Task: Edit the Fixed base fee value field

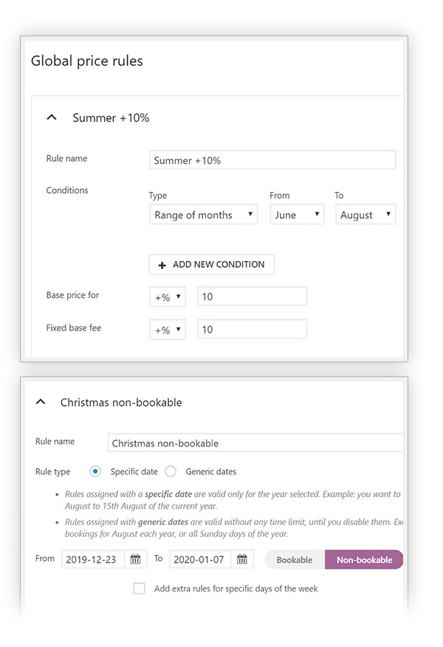Action: click(253, 329)
